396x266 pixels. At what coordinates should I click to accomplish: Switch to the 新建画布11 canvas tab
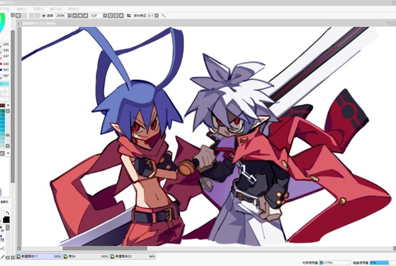pos(39,256)
